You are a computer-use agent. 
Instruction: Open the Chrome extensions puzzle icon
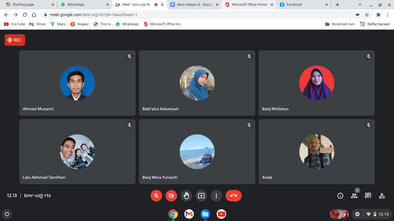(378, 15)
